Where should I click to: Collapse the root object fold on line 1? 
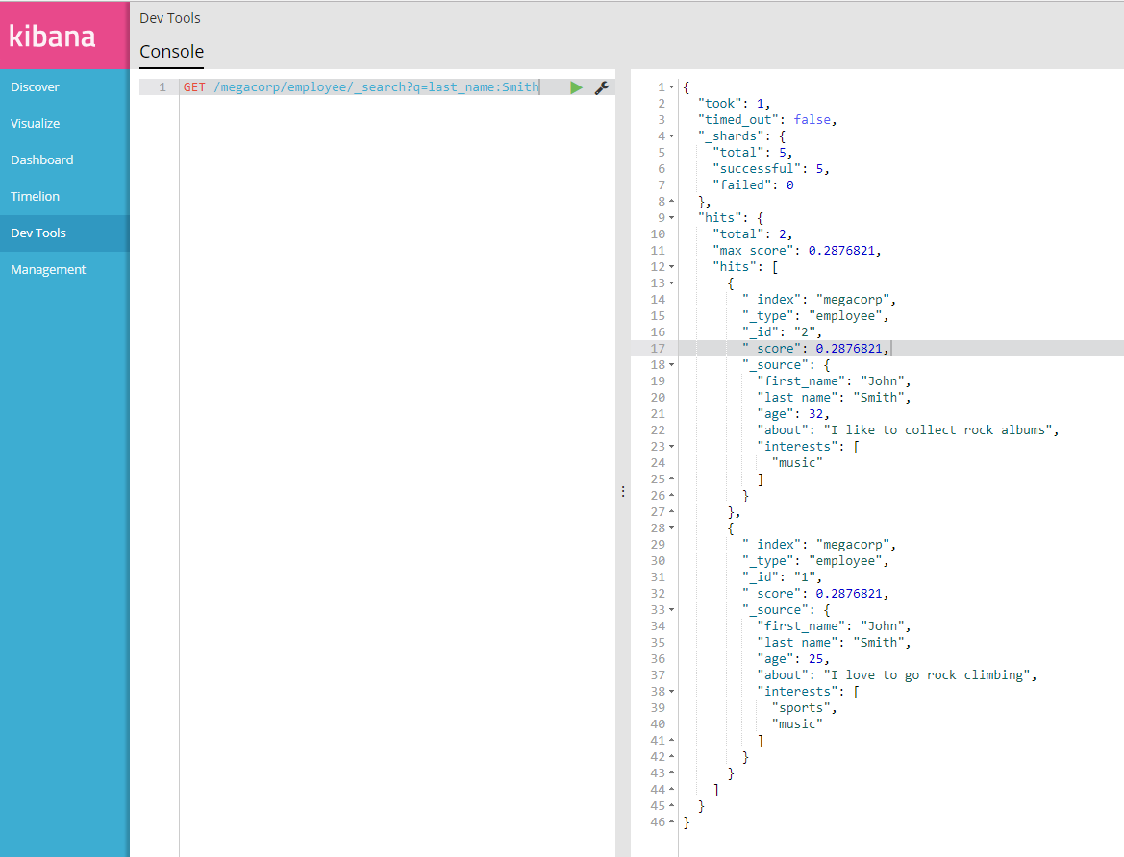click(x=672, y=87)
